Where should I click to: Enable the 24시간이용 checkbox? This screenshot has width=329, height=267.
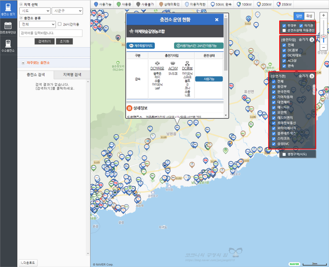60,24
